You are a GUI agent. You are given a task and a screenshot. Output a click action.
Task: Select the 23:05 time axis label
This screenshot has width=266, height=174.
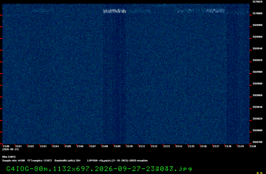pos(68,146)
